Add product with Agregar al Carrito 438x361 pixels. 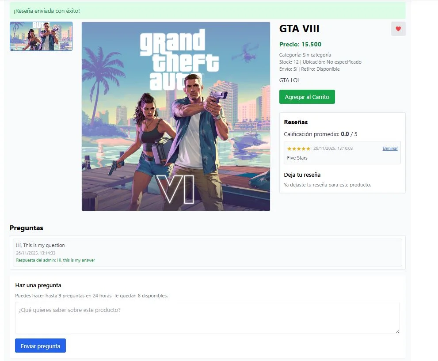click(x=307, y=97)
